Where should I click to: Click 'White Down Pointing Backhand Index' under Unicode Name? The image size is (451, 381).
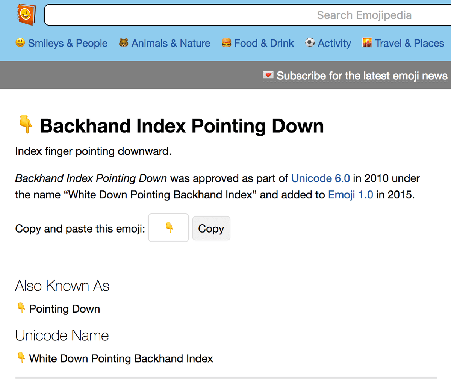click(121, 358)
